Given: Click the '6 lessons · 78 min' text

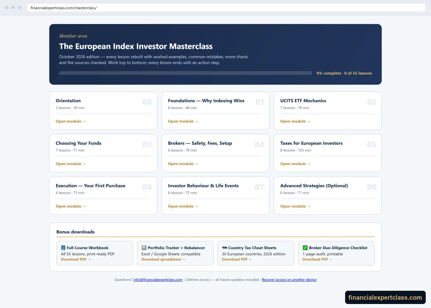Looking at the screenshot, I should coord(182,150).
